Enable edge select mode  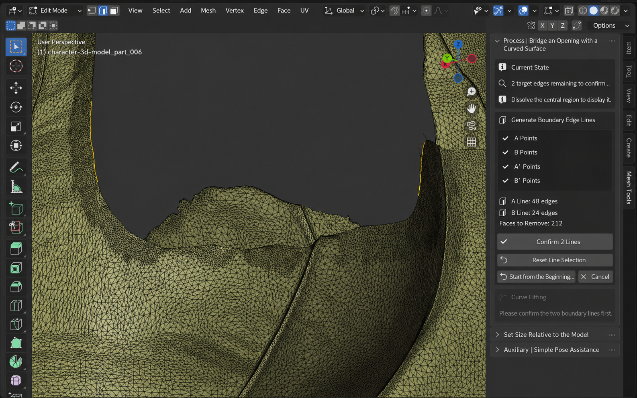(x=103, y=10)
